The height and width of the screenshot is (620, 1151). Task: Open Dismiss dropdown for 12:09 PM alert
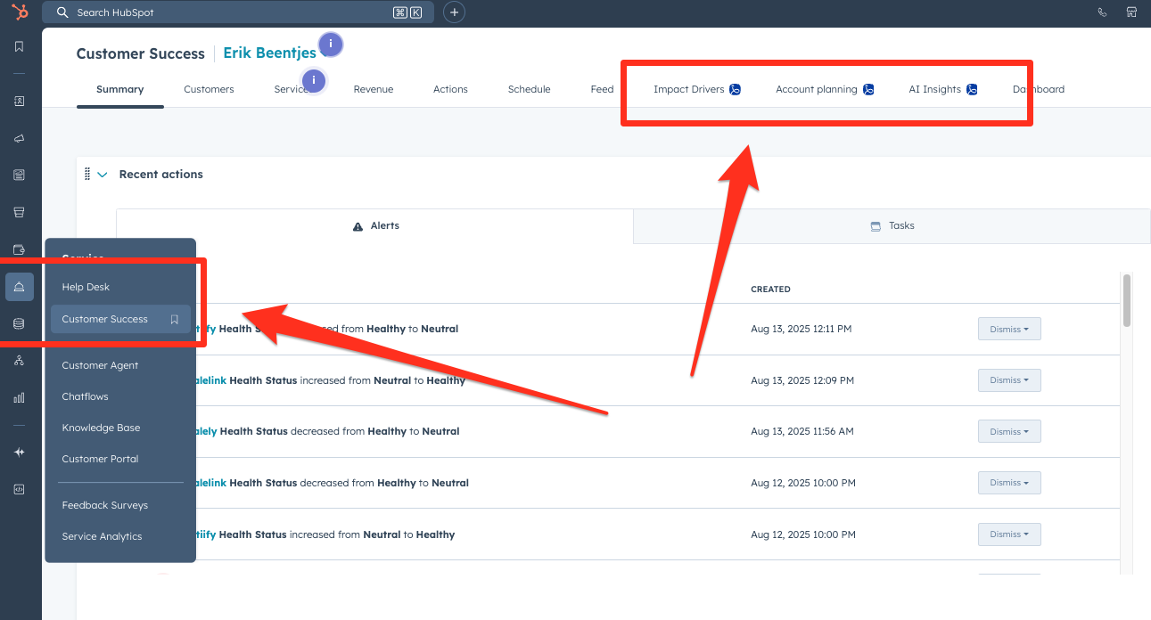pos(1009,380)
